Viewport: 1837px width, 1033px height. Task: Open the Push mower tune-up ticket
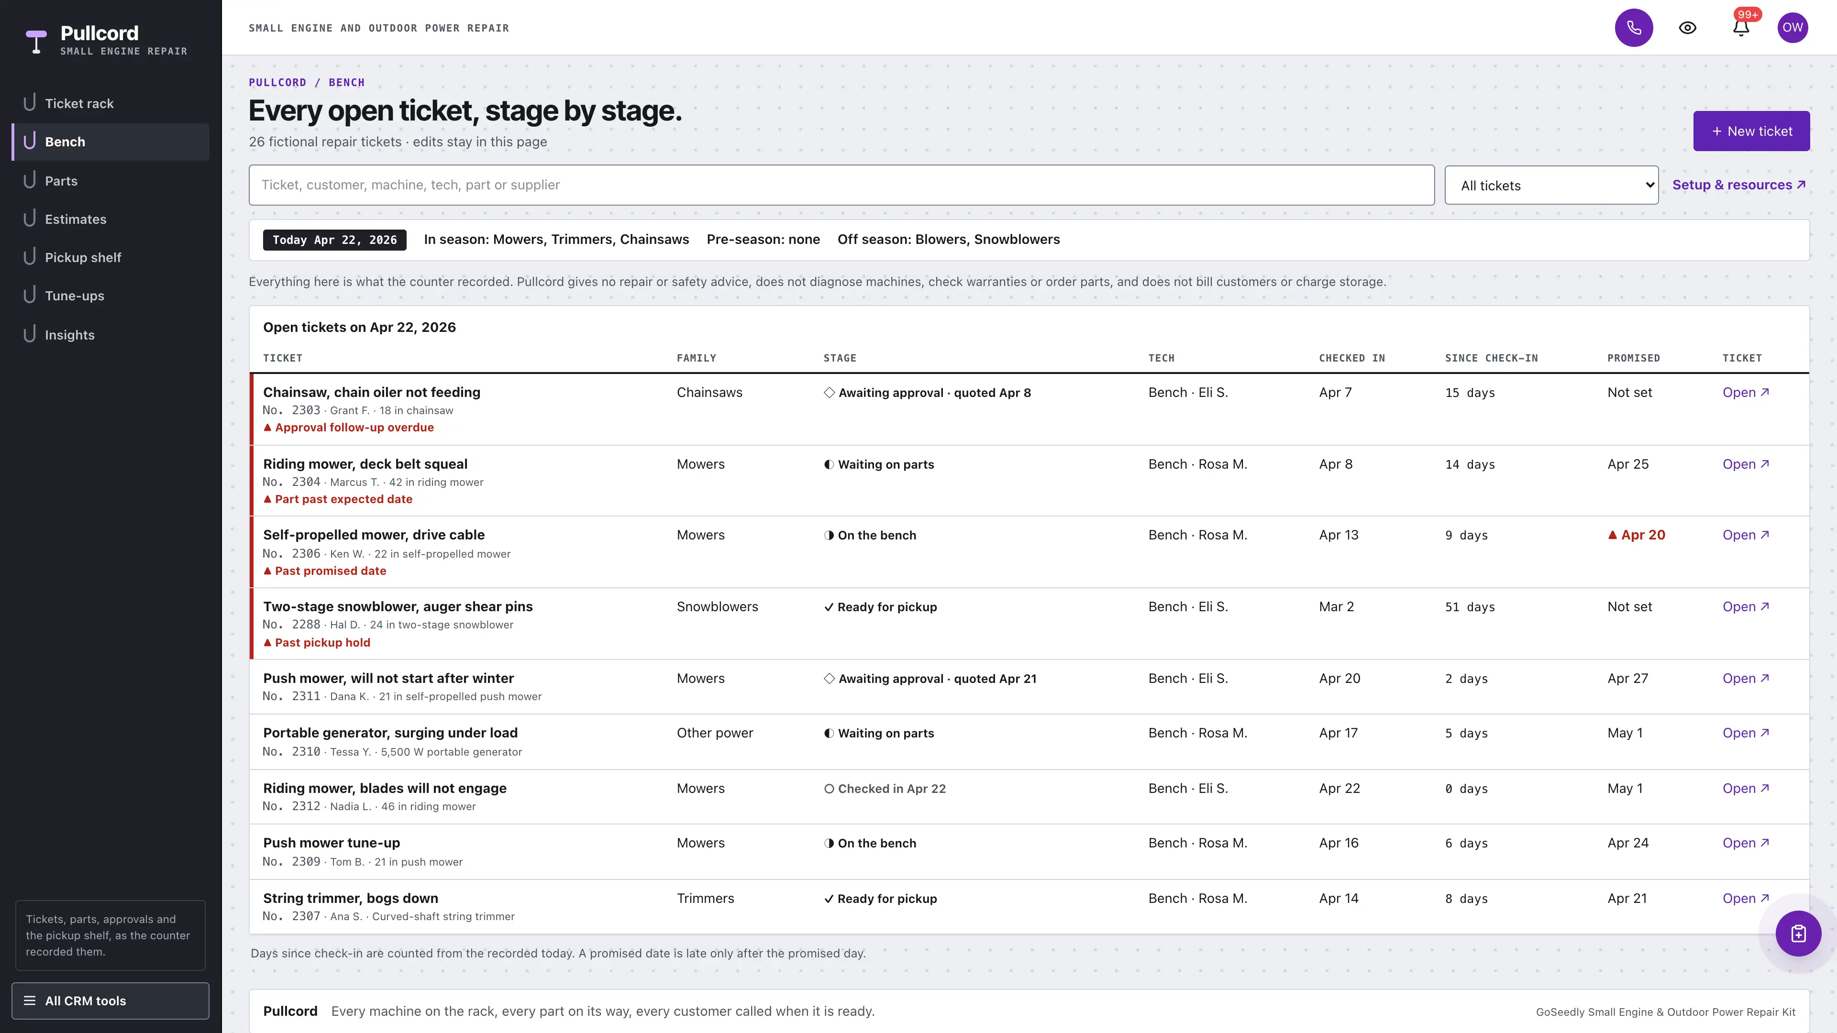point(1746,843)
